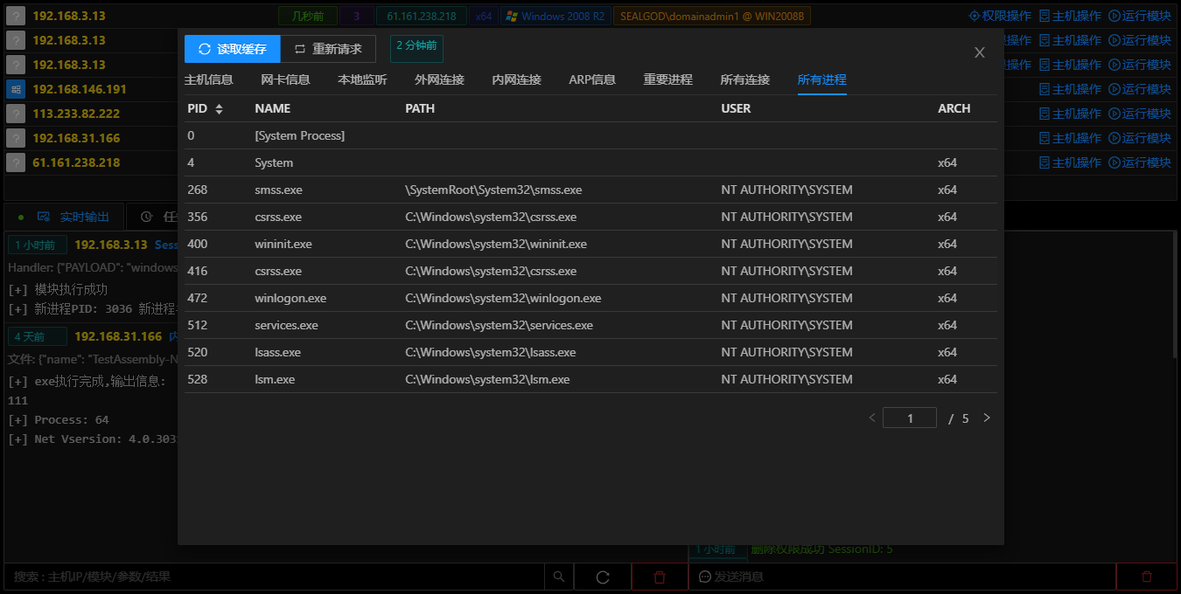
Task: Select the smss.exe process name
Action: (x=278, y=190)
